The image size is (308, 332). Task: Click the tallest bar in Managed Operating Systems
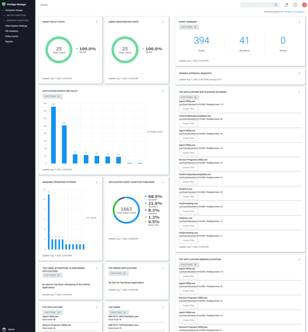tap(49, 222)
